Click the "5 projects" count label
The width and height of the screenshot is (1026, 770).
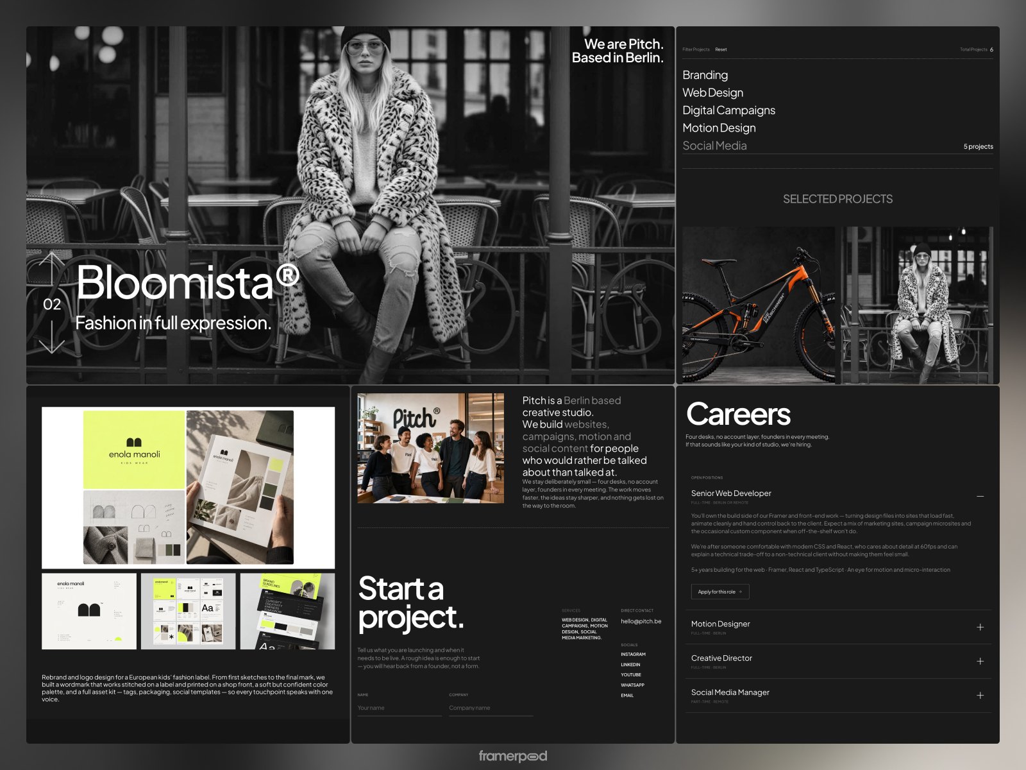click(978, 146)
